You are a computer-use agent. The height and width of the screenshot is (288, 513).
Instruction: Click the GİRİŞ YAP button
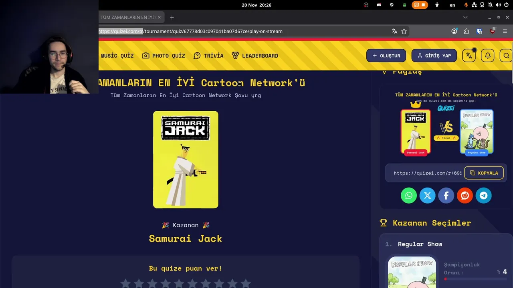tap(434, 56)
